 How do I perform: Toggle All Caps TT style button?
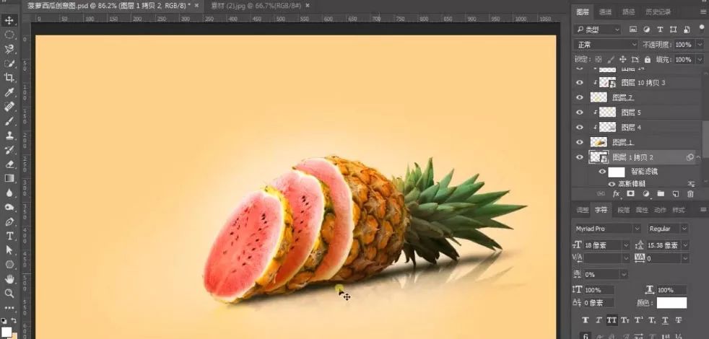coord(612,320)
